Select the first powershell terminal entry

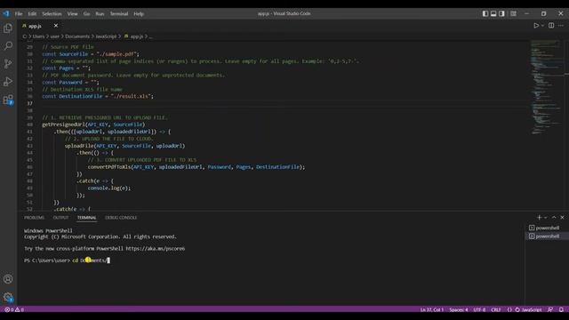(x=547, y=228)
